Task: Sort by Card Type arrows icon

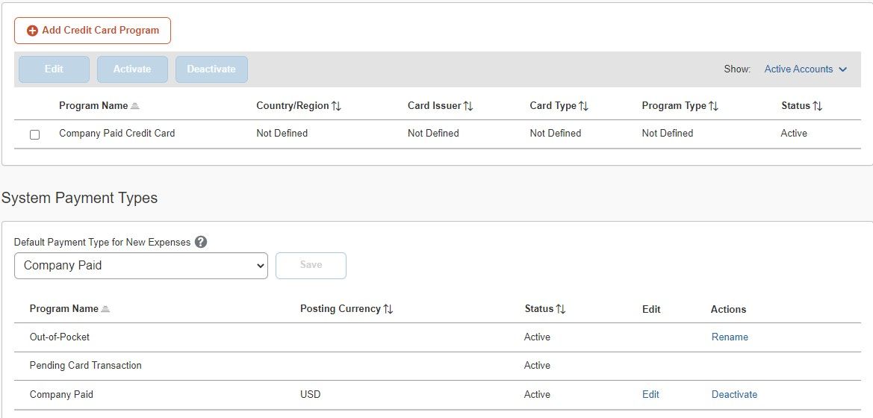Action: [583, 106]
